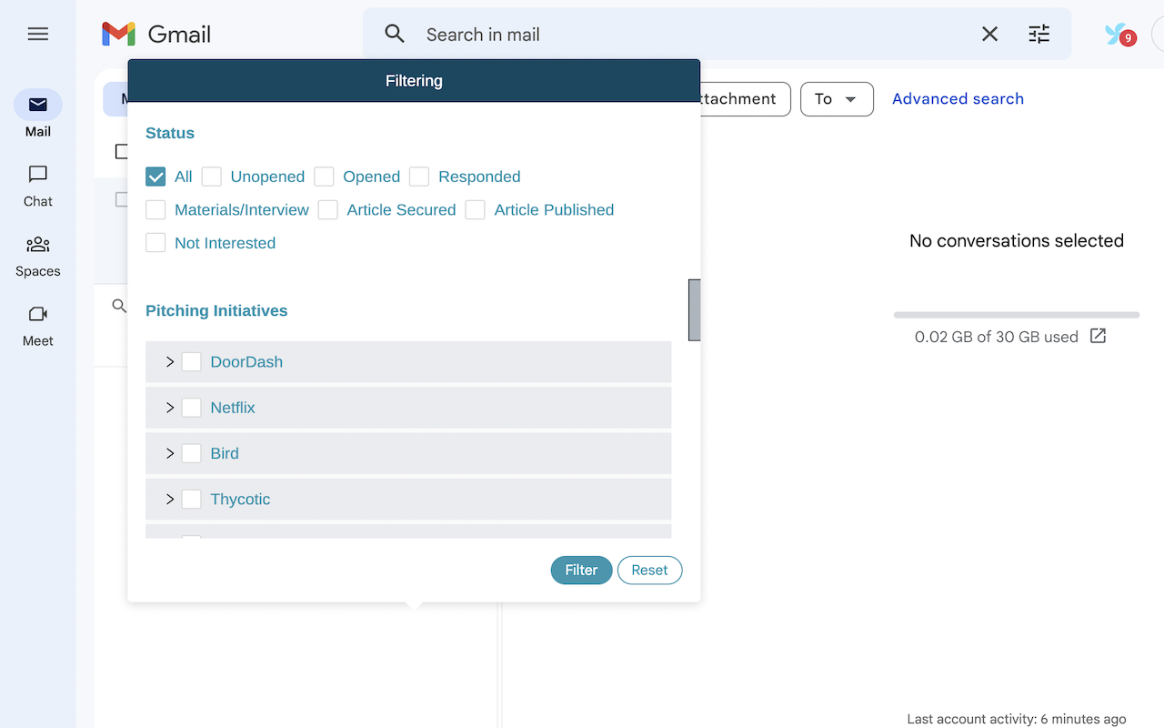Reset all filtering options
This screenshot has height=728, width=1164.
(x=649, y=570)
